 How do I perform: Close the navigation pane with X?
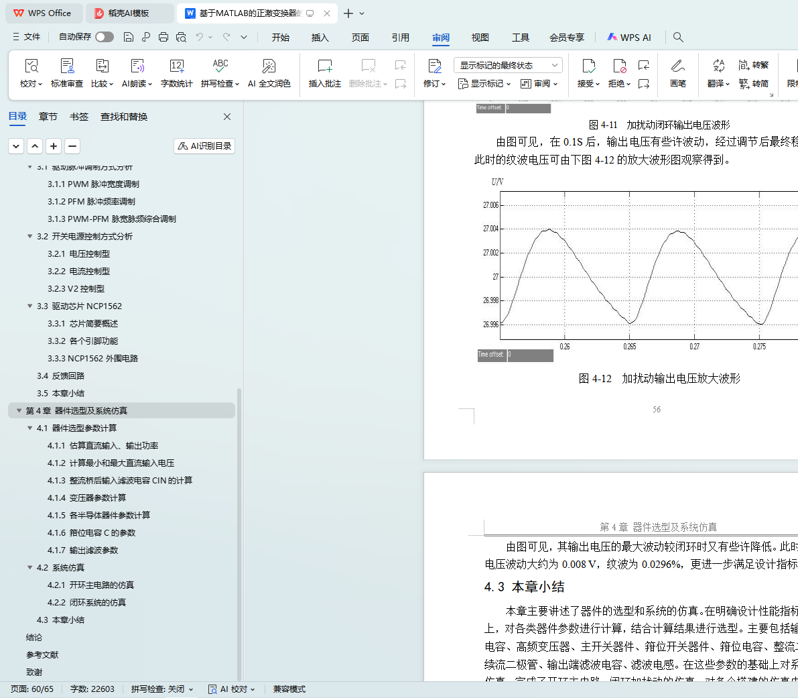[x=227, y=117]
